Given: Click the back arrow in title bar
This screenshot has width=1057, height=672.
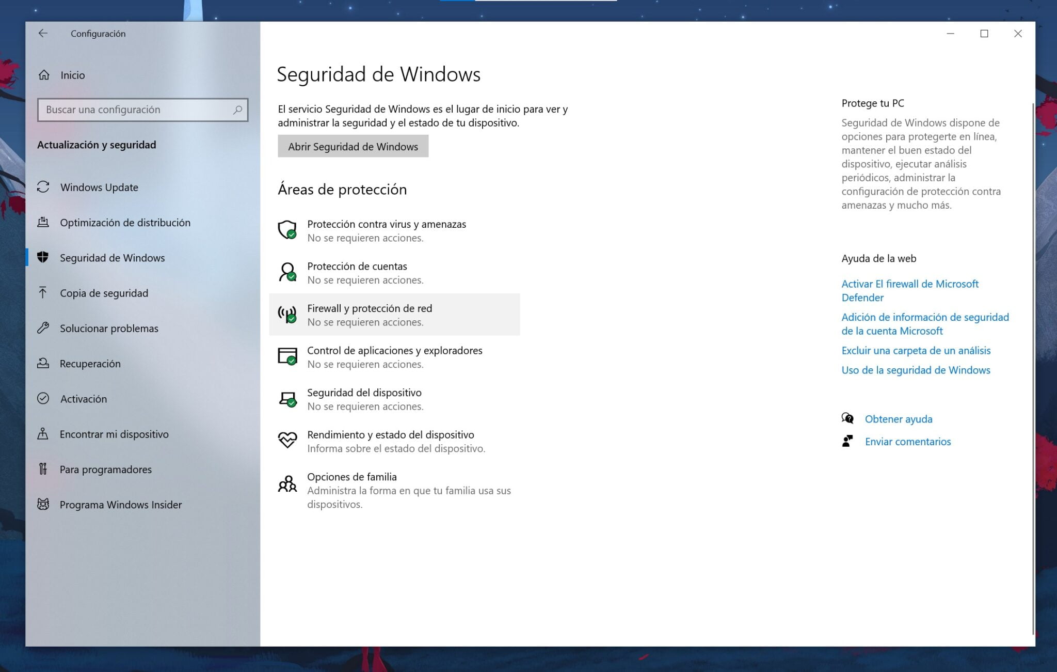Looking at the screenshot, I should [x=43, y=34].
